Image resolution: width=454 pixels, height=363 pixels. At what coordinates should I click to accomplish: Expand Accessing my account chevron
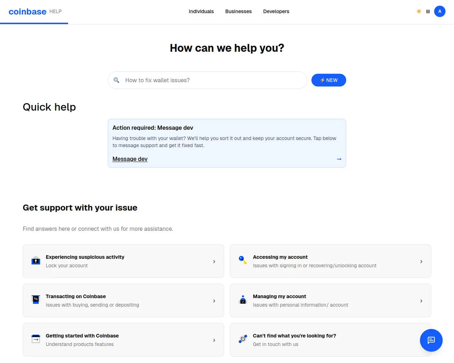coord(421,261)
